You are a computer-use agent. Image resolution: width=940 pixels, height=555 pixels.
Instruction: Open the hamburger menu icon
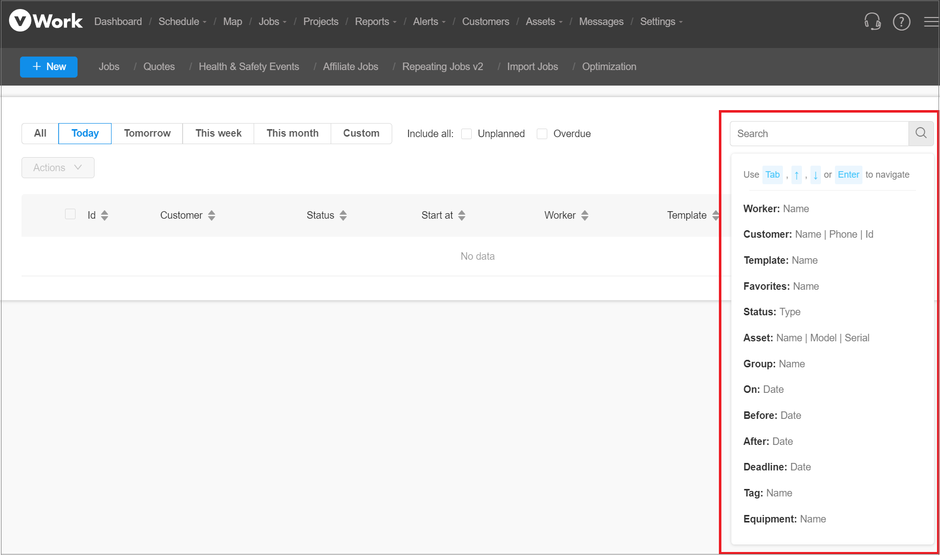(x=930, y=22)
